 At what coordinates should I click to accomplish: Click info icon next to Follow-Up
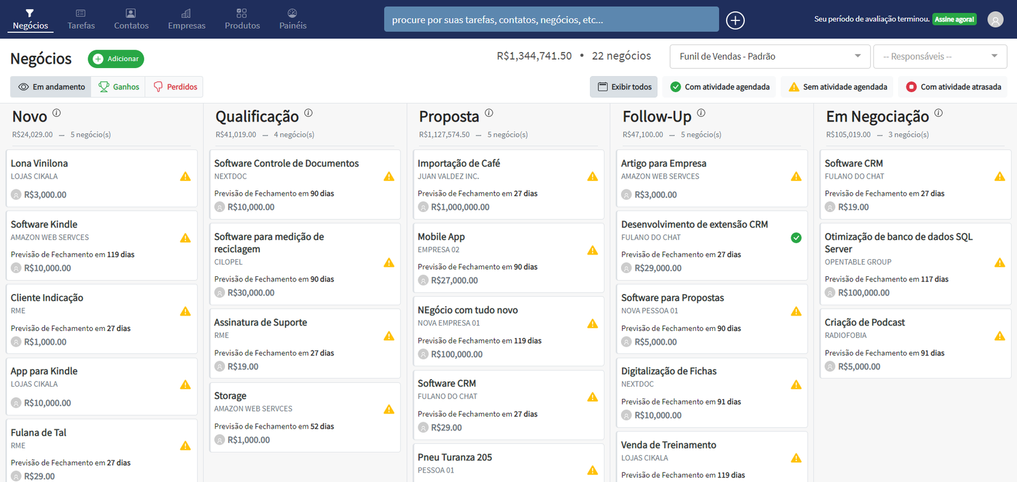701,113
